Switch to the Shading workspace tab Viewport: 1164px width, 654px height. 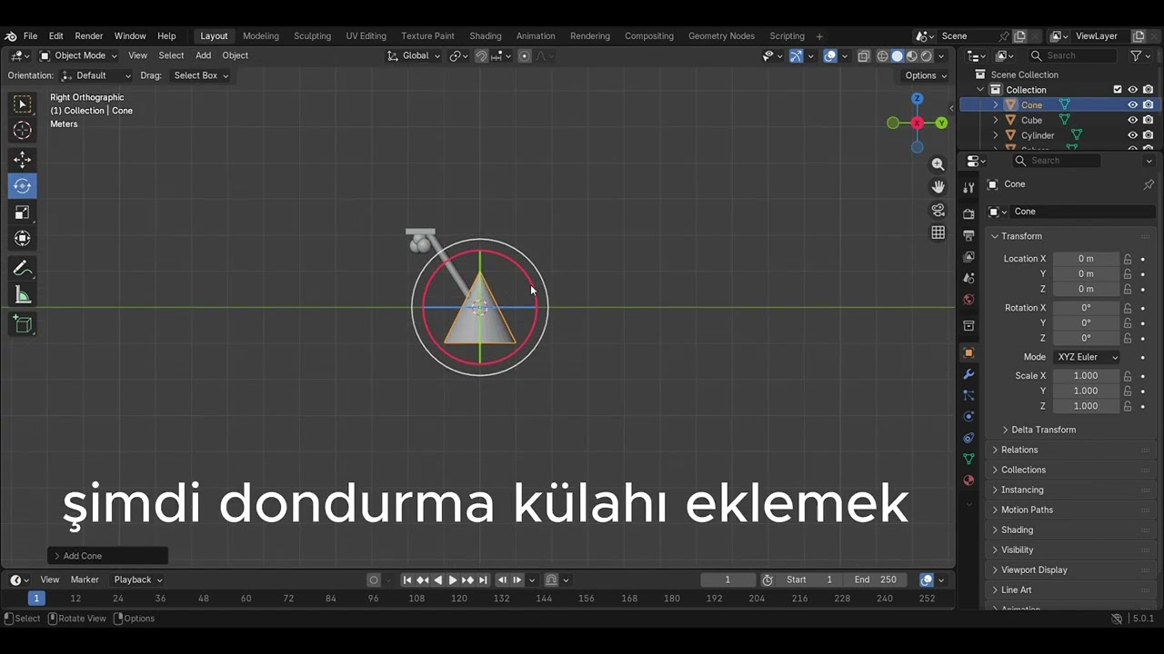click(x=486, y=36)
